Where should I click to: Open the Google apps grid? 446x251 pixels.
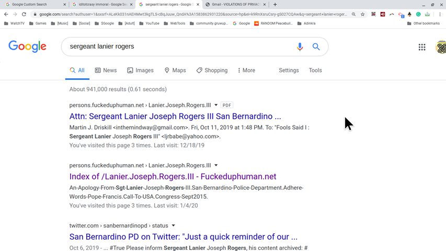coord(422,47)
